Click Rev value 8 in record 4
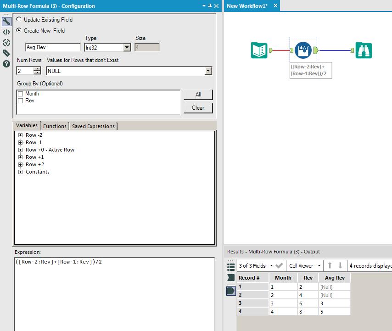The image size is (392, 331). pos(308,312)
